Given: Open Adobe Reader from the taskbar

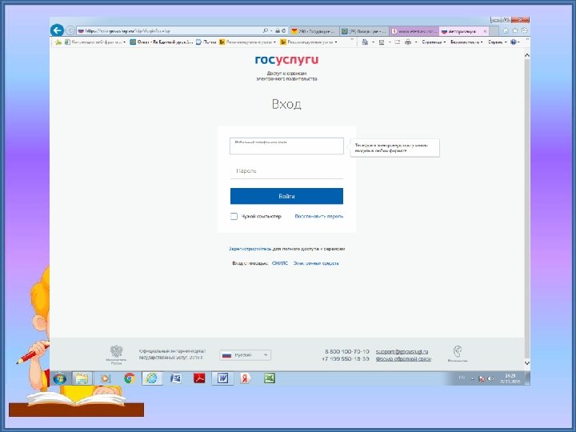Looking at the screenshot, I should [199, 378].
